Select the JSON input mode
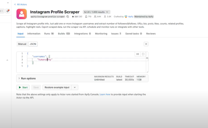This screenshot has height=128, width=208. (x=33, y=44)
